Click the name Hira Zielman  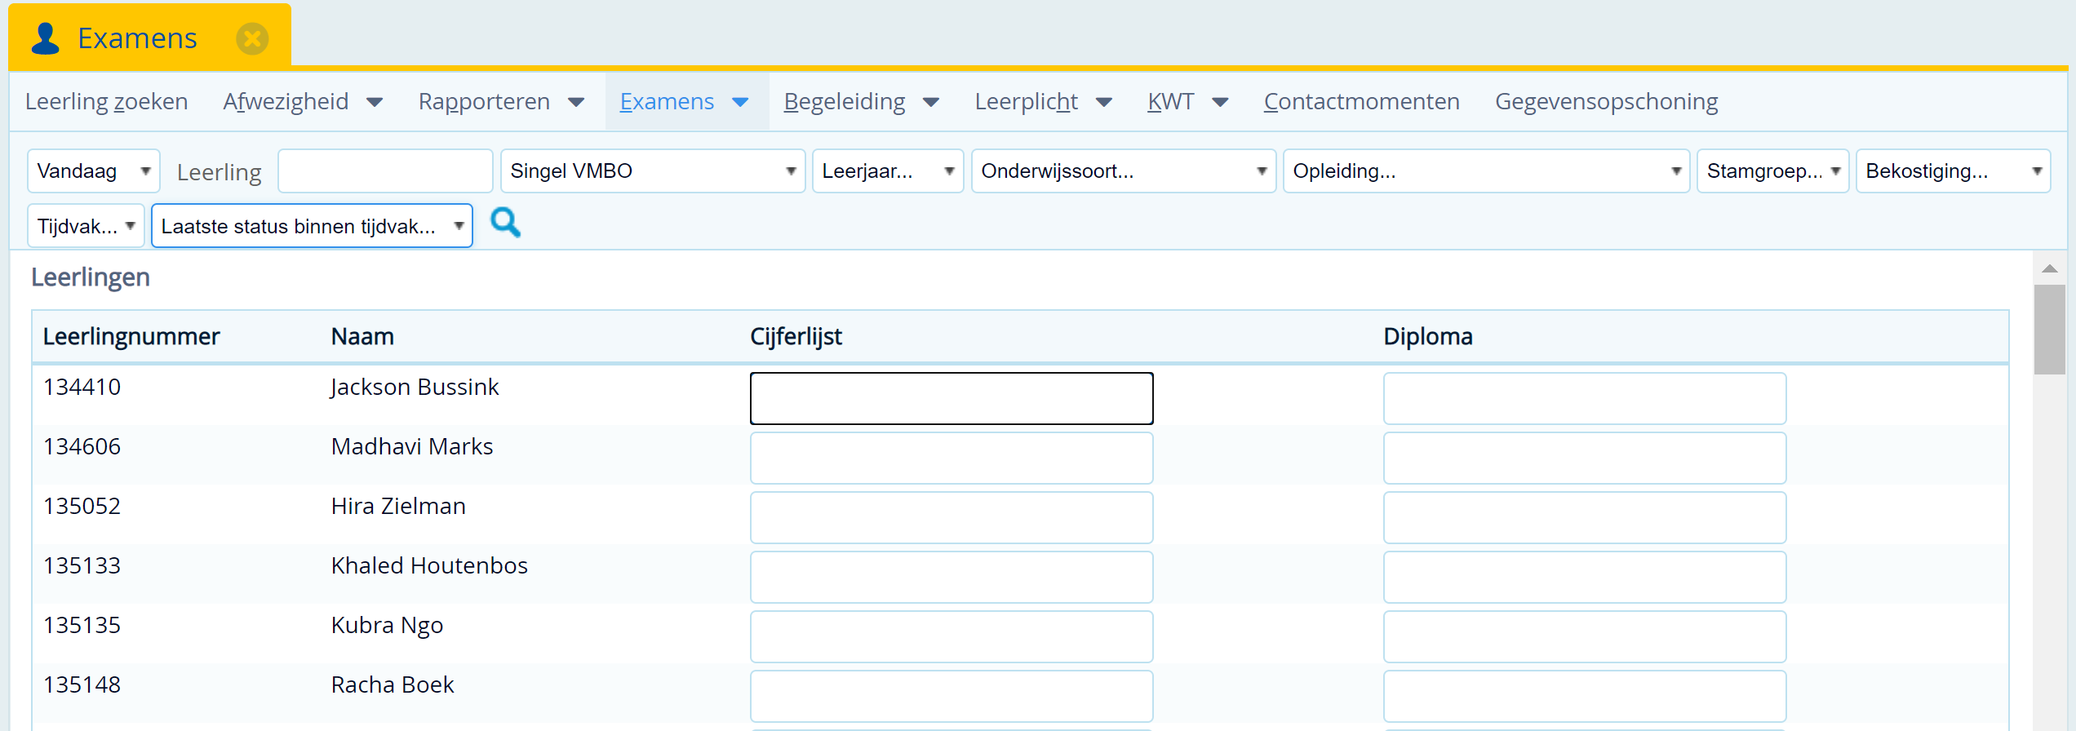point(398,506)
